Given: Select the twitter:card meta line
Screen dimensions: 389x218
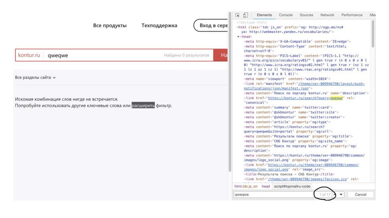Looking at the screenshot, I should point(288,107).
